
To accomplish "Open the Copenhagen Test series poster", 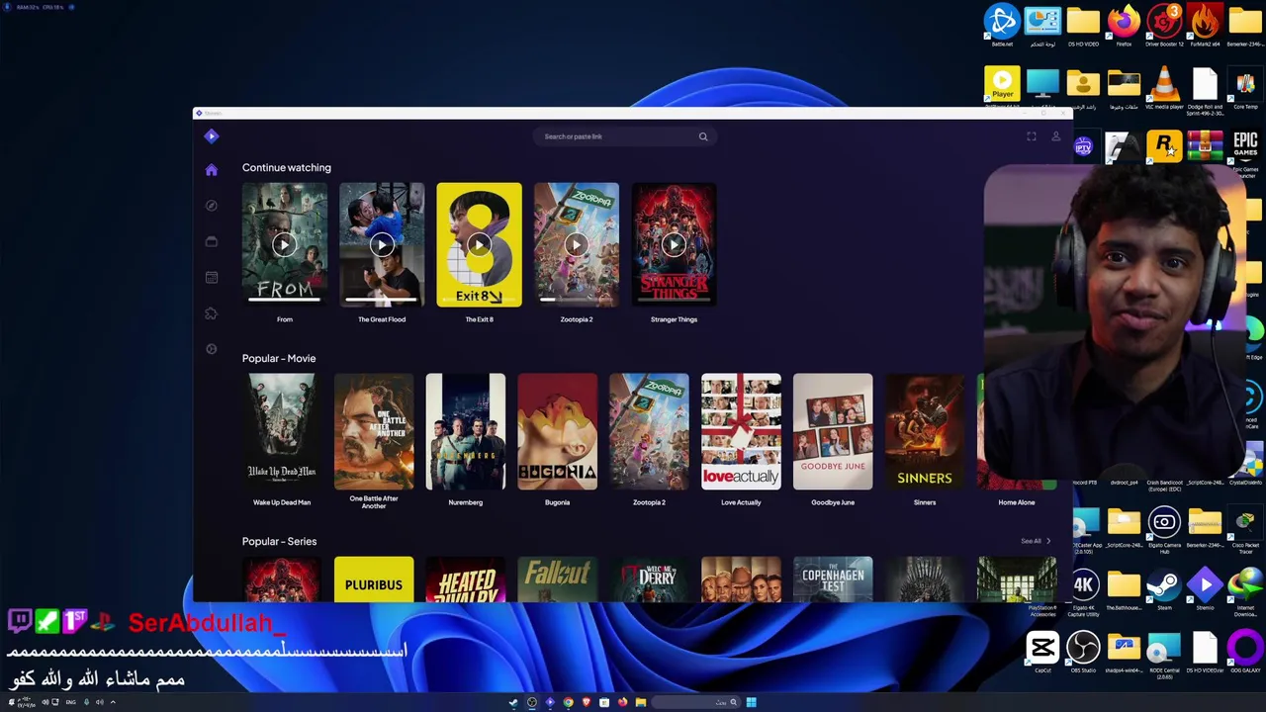I will point(833,578).
